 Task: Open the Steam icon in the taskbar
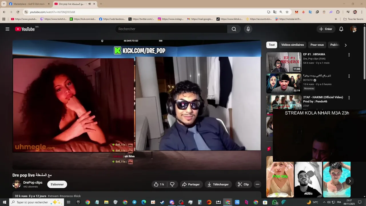pyautogui.click(x=162, y=202)
